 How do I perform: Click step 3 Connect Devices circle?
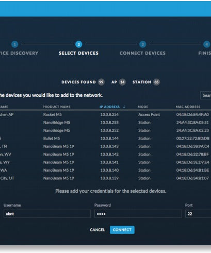tap(142, 44)
